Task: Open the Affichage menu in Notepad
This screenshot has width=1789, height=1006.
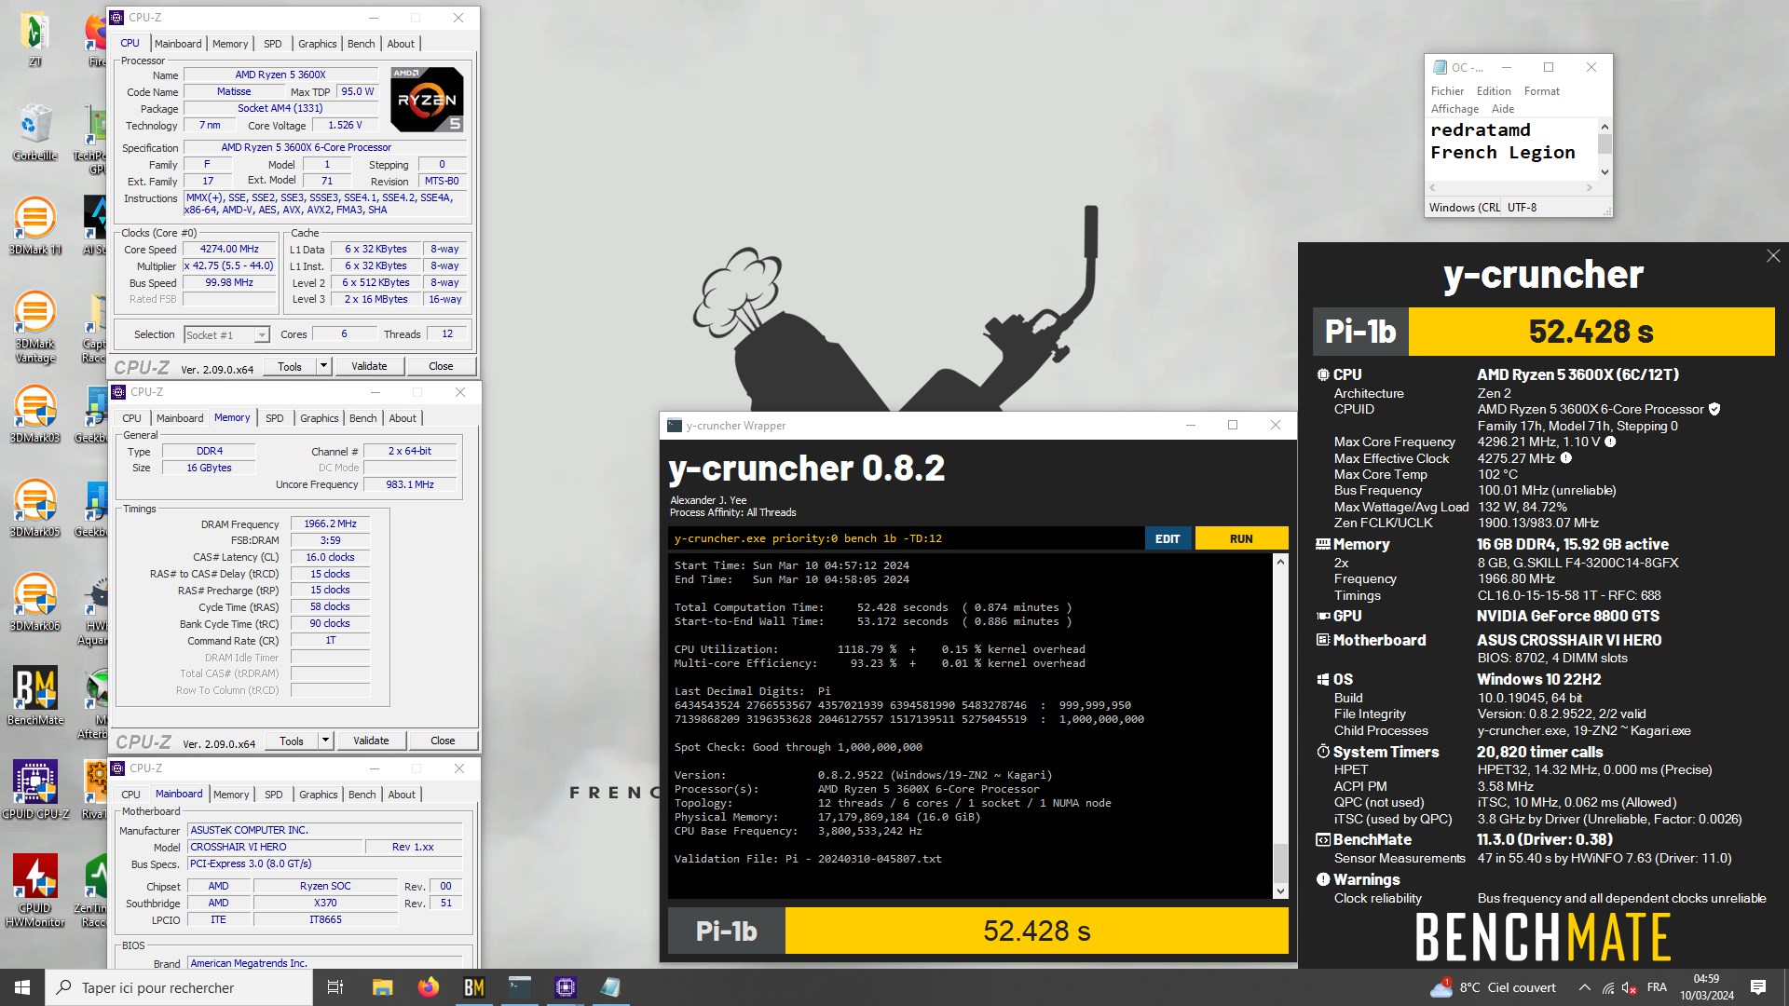Action: click(1454, 109)
